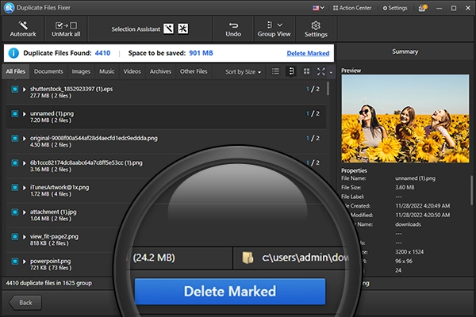Image resolution: width=476 pixels, height=317 pixels.
Task: Switch to the Videos tab
Action: tap(132, 71)
